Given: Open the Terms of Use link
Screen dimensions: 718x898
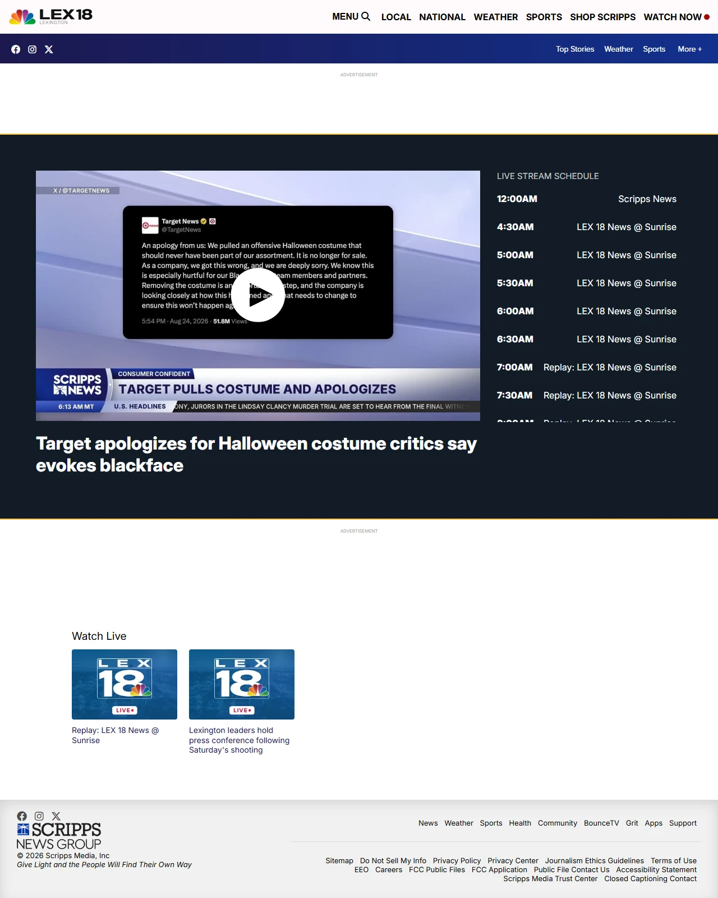Looking at the screenshot, I should (674, 860).
